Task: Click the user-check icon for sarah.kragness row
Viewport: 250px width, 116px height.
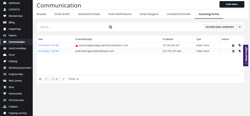Action: tap(233, 45)
